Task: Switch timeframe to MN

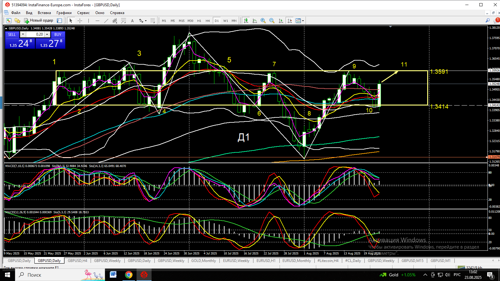Action: tap(234, 21)
